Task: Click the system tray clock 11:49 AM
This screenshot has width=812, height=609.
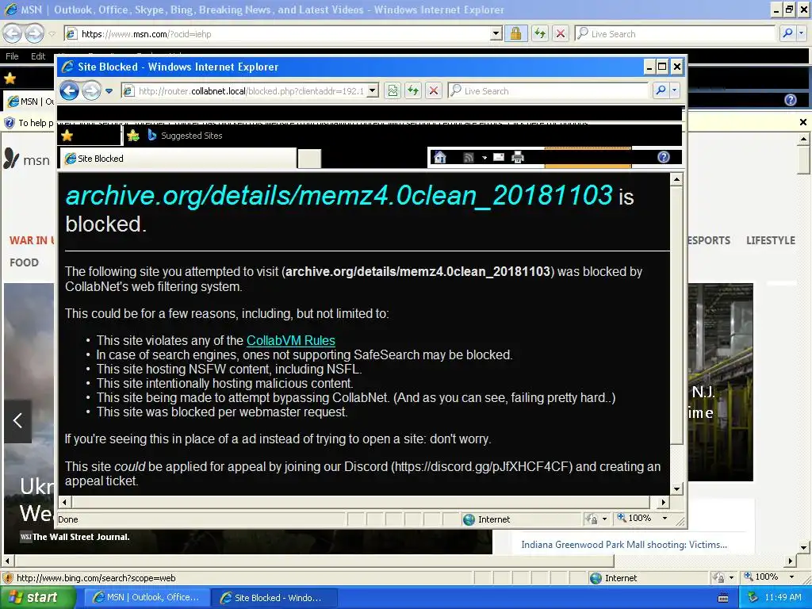Action: 782,597
